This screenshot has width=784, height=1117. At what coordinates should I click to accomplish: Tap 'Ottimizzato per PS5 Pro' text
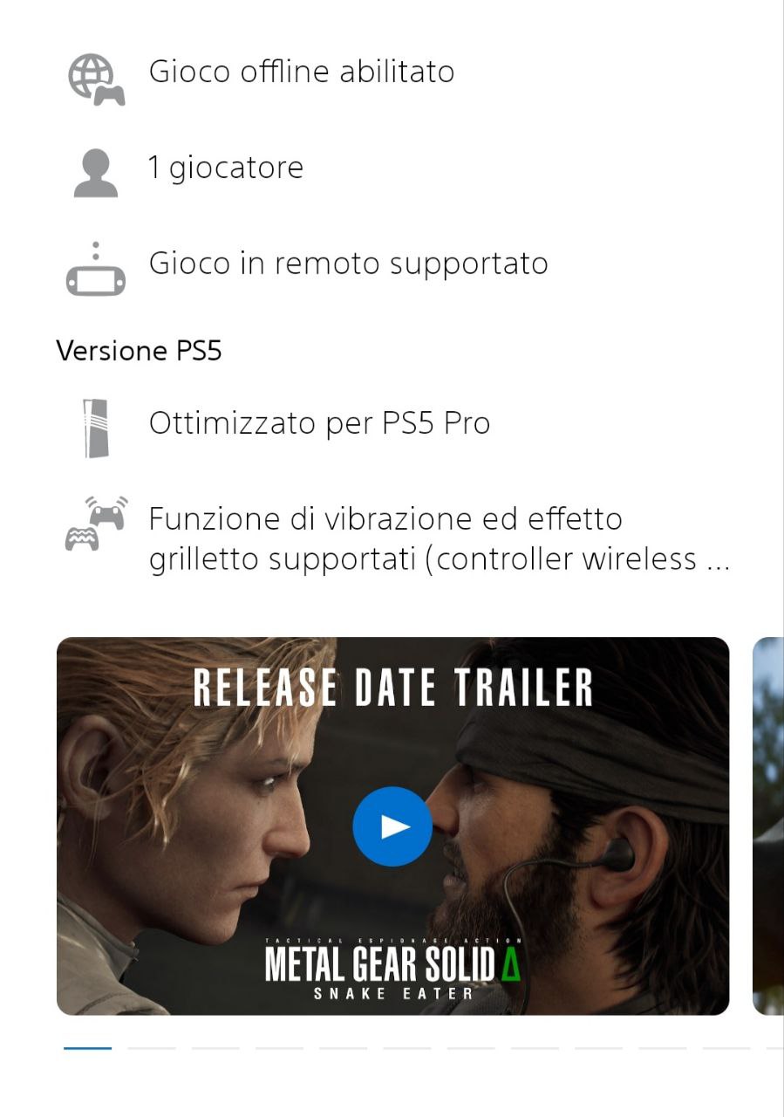pos(320,422)
